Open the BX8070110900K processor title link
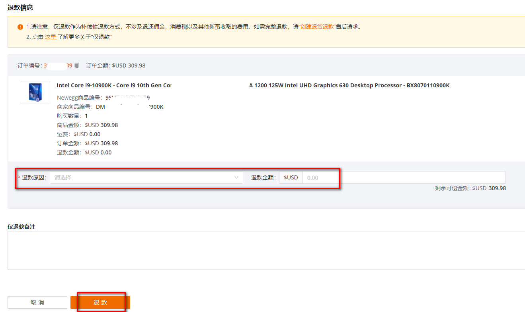Viewport: 525px width, 312px height. point(349,85)
